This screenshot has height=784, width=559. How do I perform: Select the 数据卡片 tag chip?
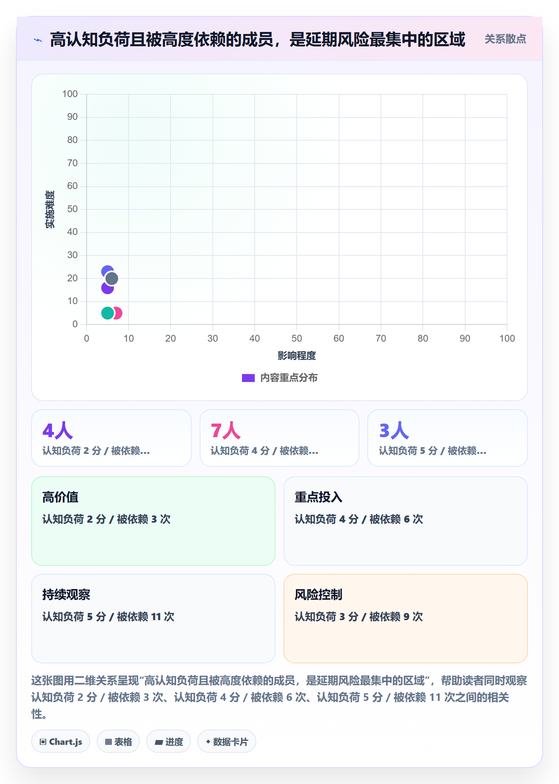click(227, 742)
